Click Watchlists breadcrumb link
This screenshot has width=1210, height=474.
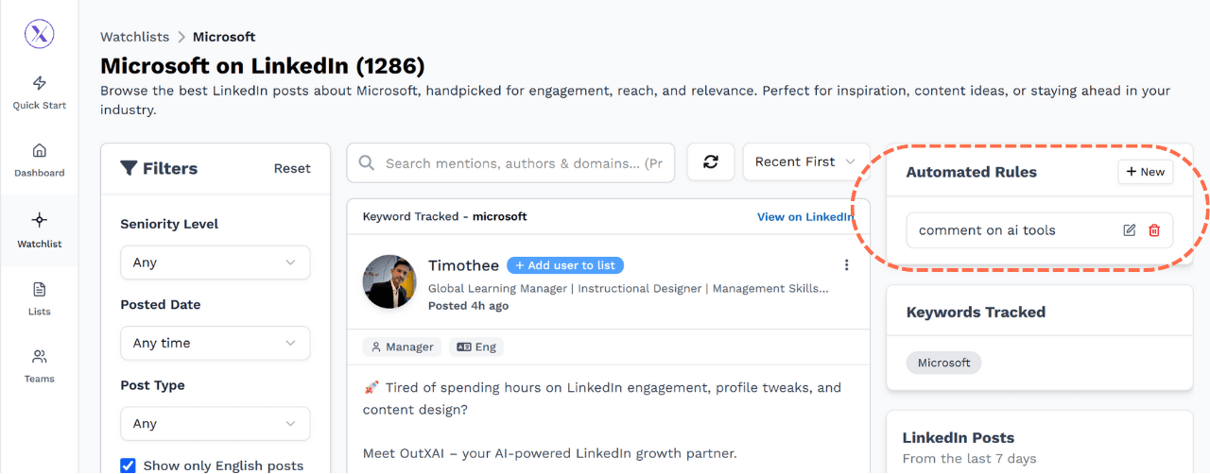[134, 37]
